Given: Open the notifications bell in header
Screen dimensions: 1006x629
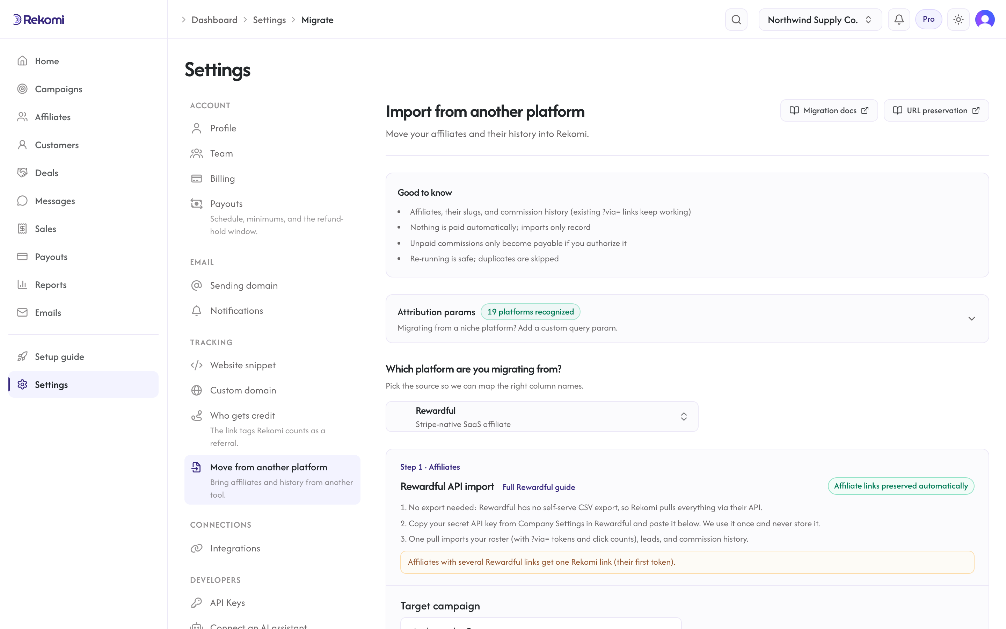Looking at the screenshot, I should coord(899,20).
